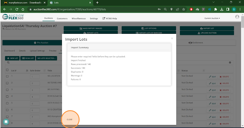Check the box for lot 1
The width and height of the screenshot is (244, 128).
click(x=7, y=76)
